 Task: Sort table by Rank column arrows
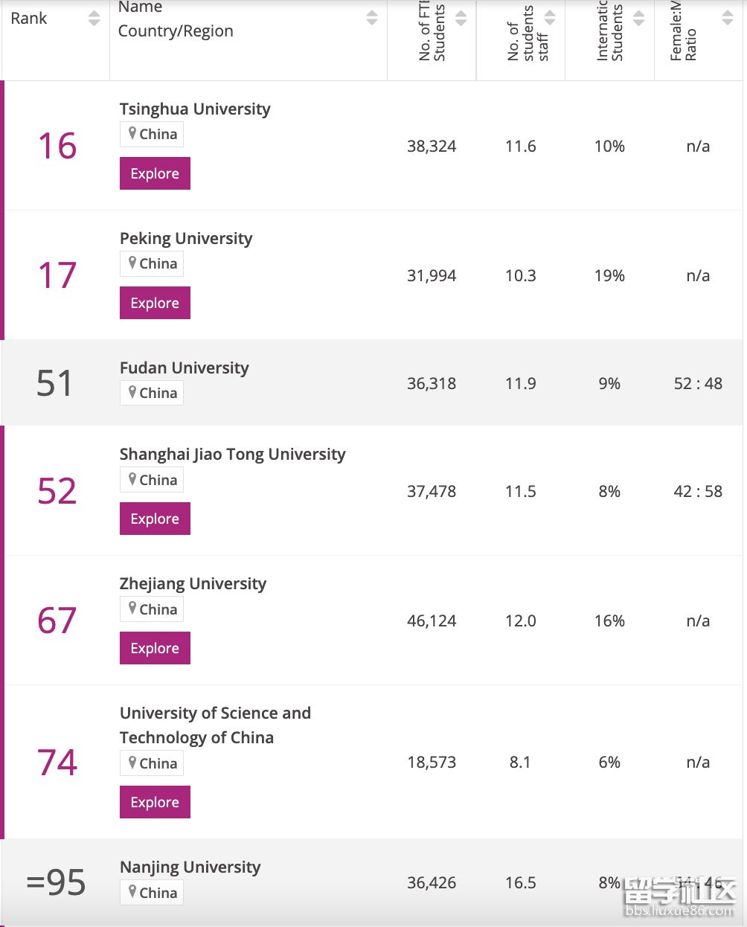[x=94, y=19]
